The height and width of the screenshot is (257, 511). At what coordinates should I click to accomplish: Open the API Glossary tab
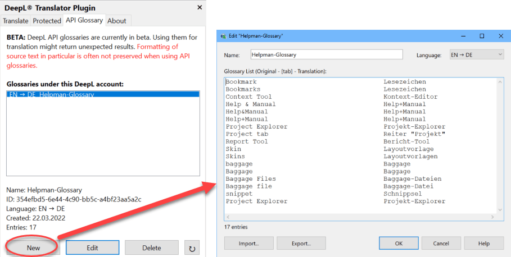(x=84, y=20)
